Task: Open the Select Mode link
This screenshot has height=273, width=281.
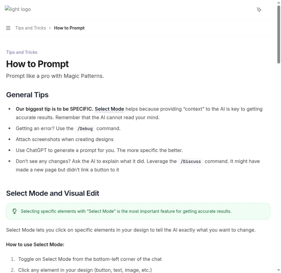Action: [x=109, y=109]
